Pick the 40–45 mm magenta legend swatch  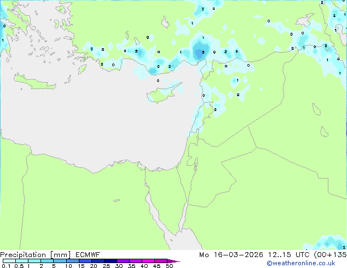[x=148, y=261]
